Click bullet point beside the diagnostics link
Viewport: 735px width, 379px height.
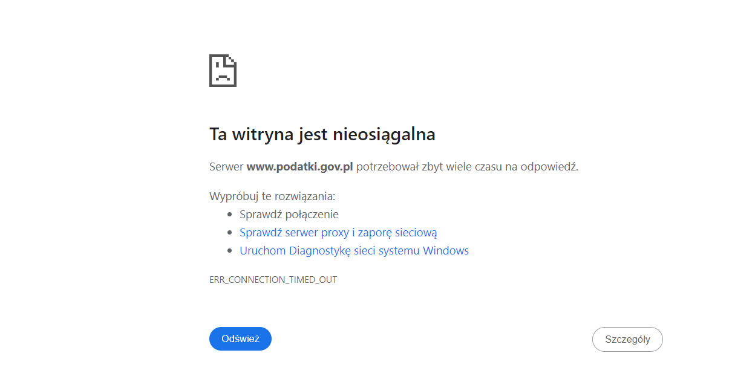(230, 251)
